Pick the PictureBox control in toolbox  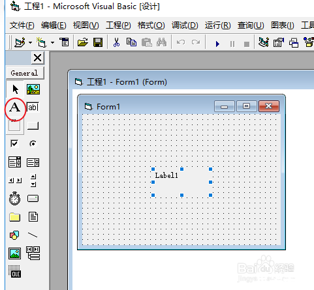[33, 89]
